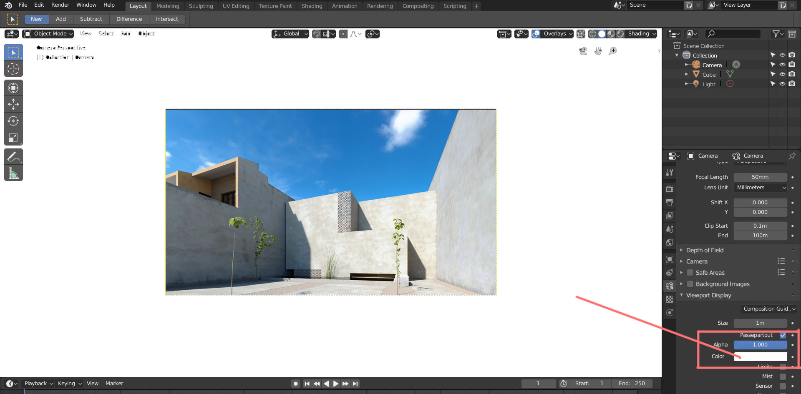
Task: Open the Tool properties tab
Action: [x=670, y=172]
